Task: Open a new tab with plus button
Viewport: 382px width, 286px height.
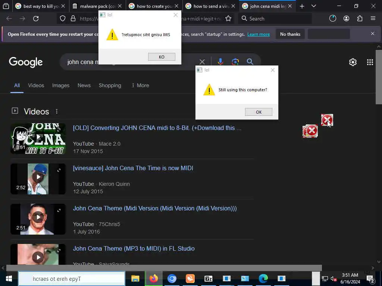Action: [302, 6]
